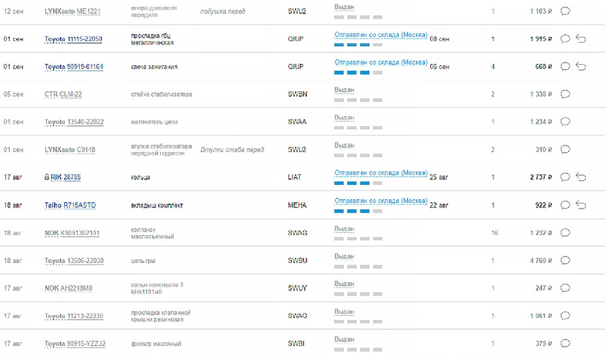Open comment bubble for LYNXauto ME1221 row
This screenshot has height=354, width=605.
pos(565,11)
